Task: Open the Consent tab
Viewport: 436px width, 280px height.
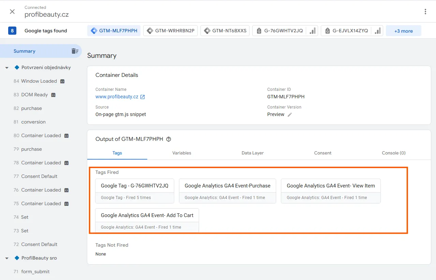Action: point(323,153)
